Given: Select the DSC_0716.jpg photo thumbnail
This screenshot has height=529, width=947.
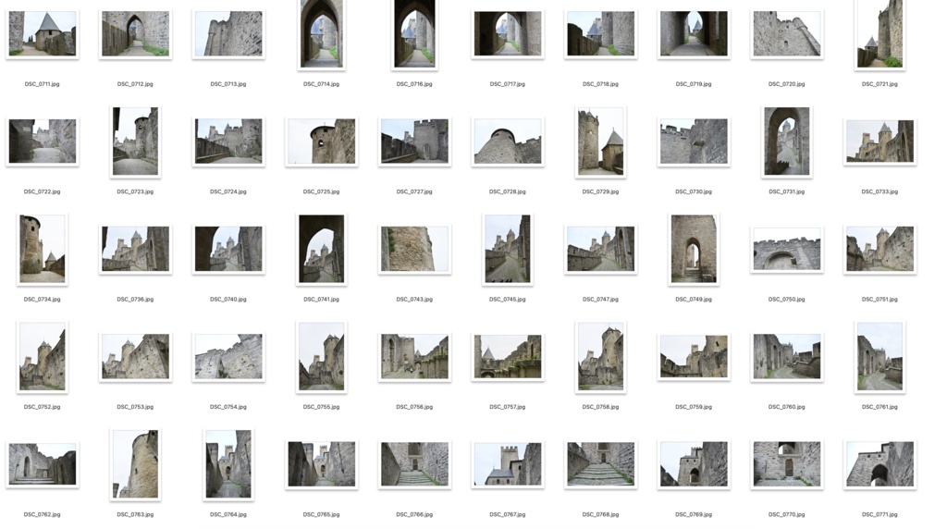Looking at the screenshot, I should [414, 34].
